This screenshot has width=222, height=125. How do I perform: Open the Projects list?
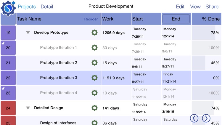(x=27, y=7)
